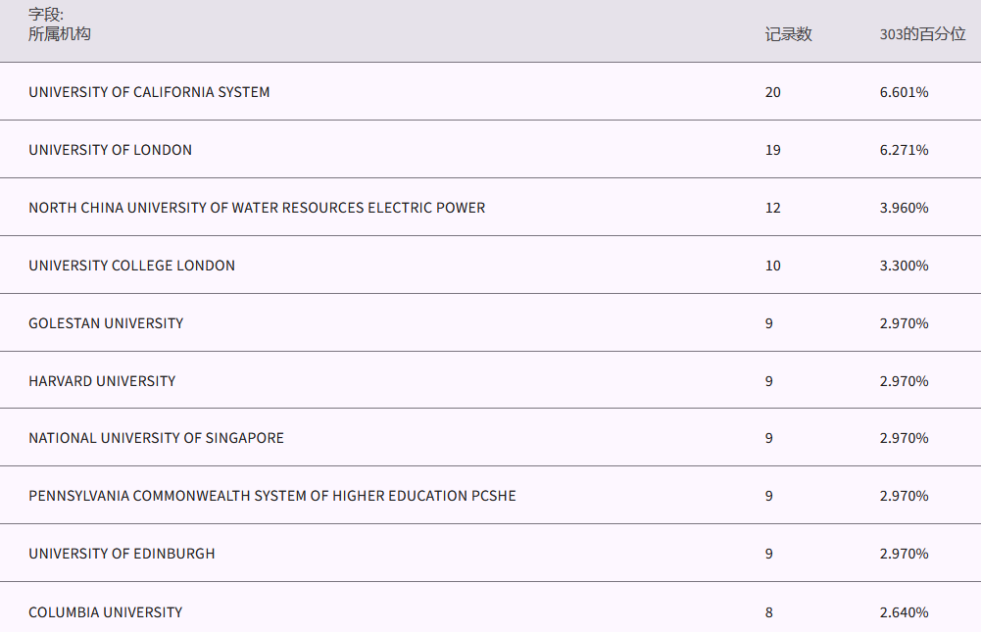
Task: Click the 记录数 column header
Action: [788, 34]
